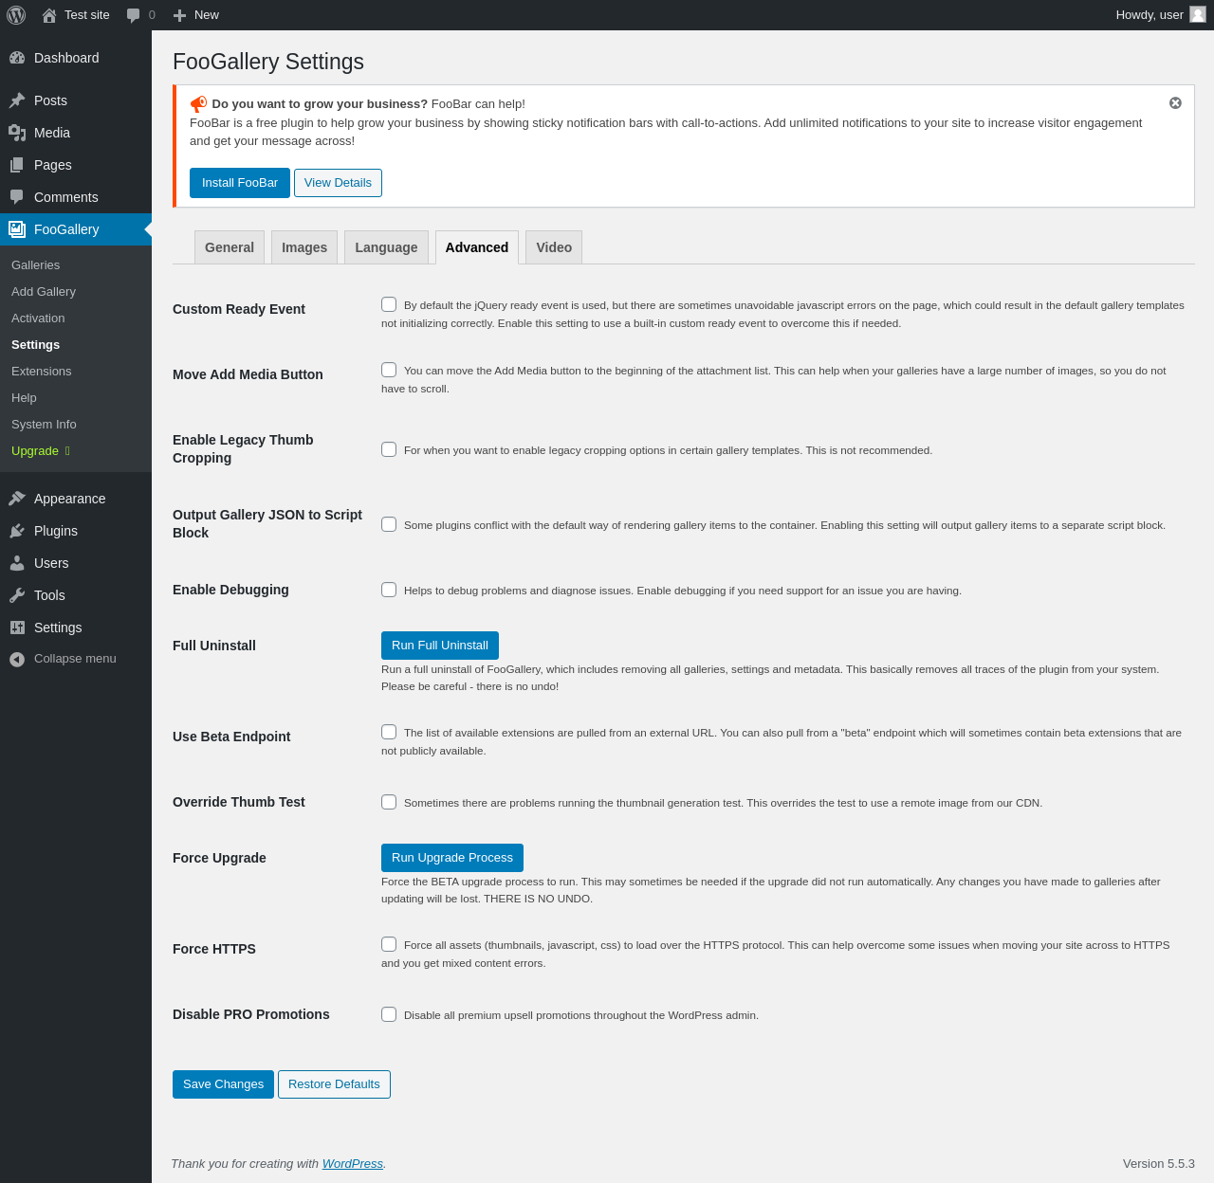Tick Output Gallery JSON to Script Block
The image size is (1214, 1183).
click(x=389, y=524)
